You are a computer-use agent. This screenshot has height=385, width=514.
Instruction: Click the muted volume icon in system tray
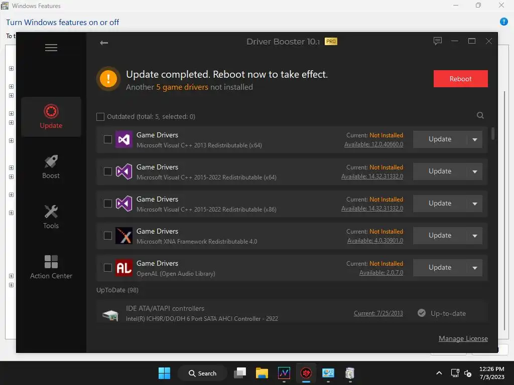pos(468,373)
